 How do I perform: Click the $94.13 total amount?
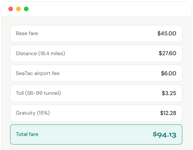pyautogui.click(x=164, y=134)
